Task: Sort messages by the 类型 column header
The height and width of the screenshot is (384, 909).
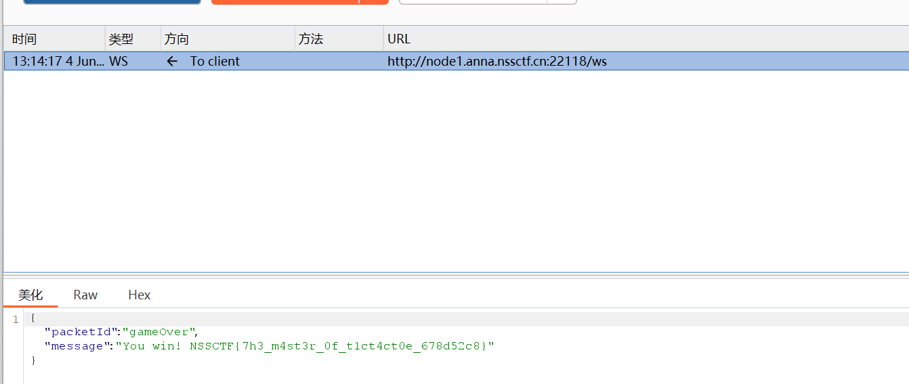Action: 133,39
